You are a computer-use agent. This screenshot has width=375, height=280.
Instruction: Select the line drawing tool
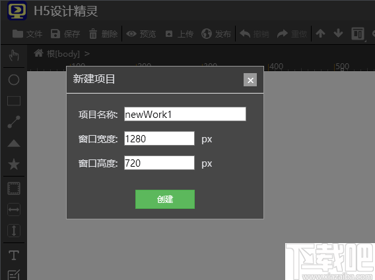click(14, 122)
